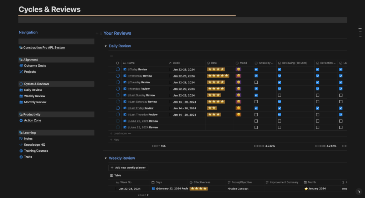Image resolution: width=365 pixels, height=198 pixels.
Task: Collapse the Weekly Review section
Action: pyautogui.click(x=106, y=158)
